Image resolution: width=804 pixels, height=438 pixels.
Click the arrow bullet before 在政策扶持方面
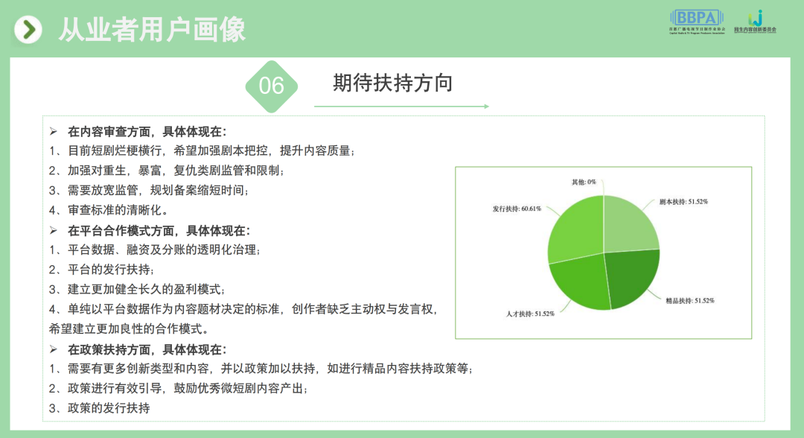[x=54, y=349]
